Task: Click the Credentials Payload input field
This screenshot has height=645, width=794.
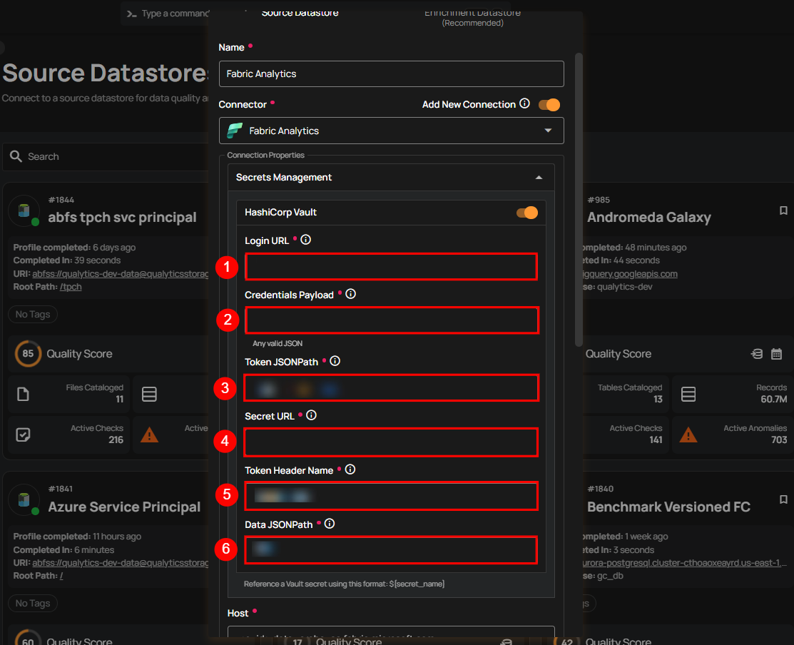Action: pyautogui.click(x=391, y=320)
